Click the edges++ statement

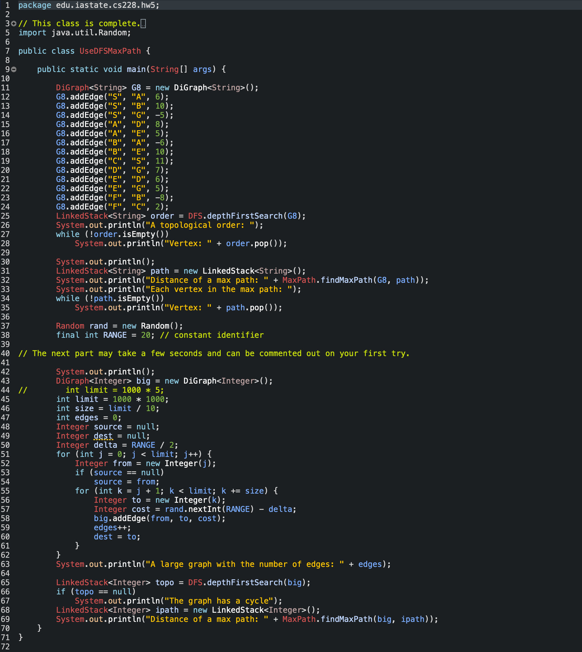click(112, 528)
